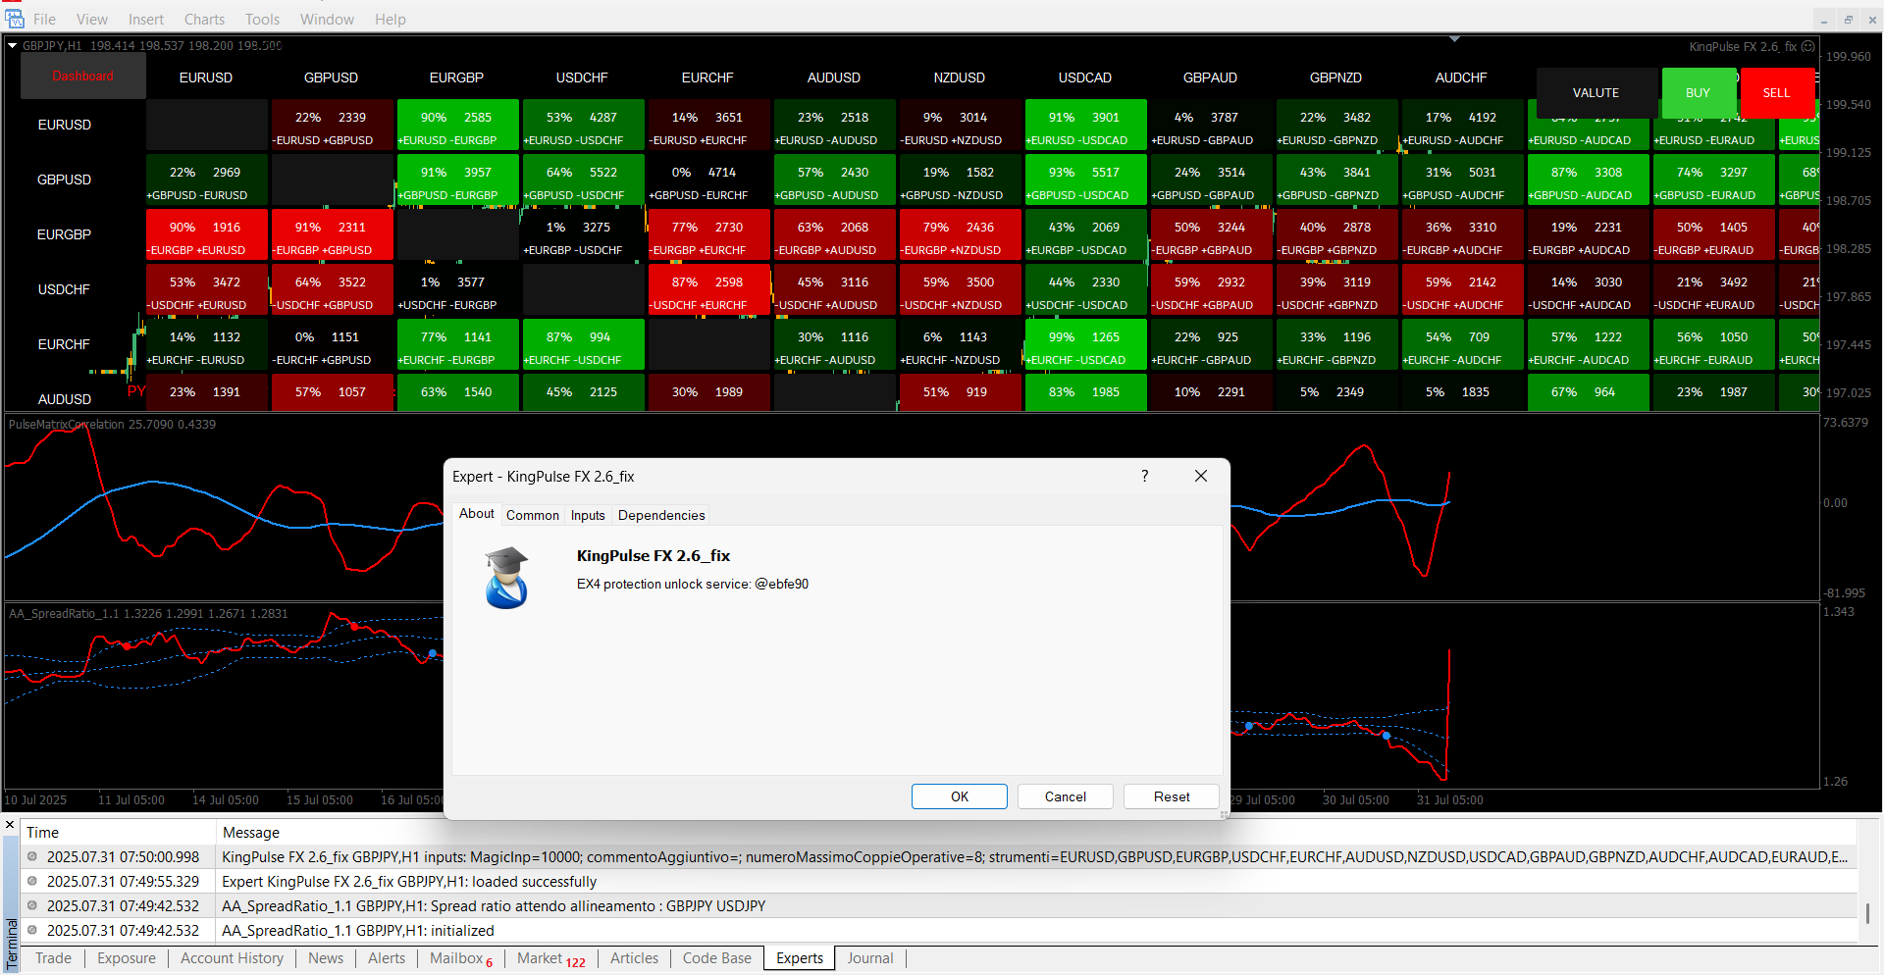Click the log entry icon for 07:49:55.329
This screenshot has width=1884, height=975.
pos(32,881)
